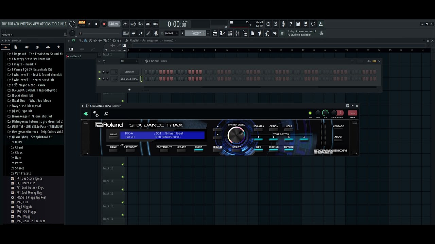Click the microphone recording icon in toolbar
The width and height of the screenshot is (435, 244).
pyautogui.click(x=283, y=24)
